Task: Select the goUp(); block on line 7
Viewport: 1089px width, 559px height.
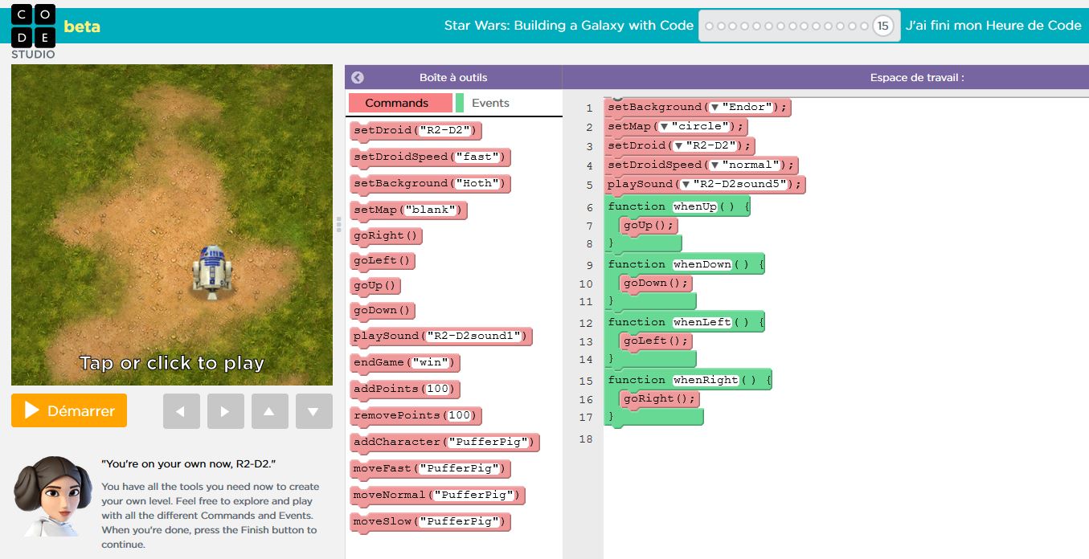Action: (x=649, y=226)
